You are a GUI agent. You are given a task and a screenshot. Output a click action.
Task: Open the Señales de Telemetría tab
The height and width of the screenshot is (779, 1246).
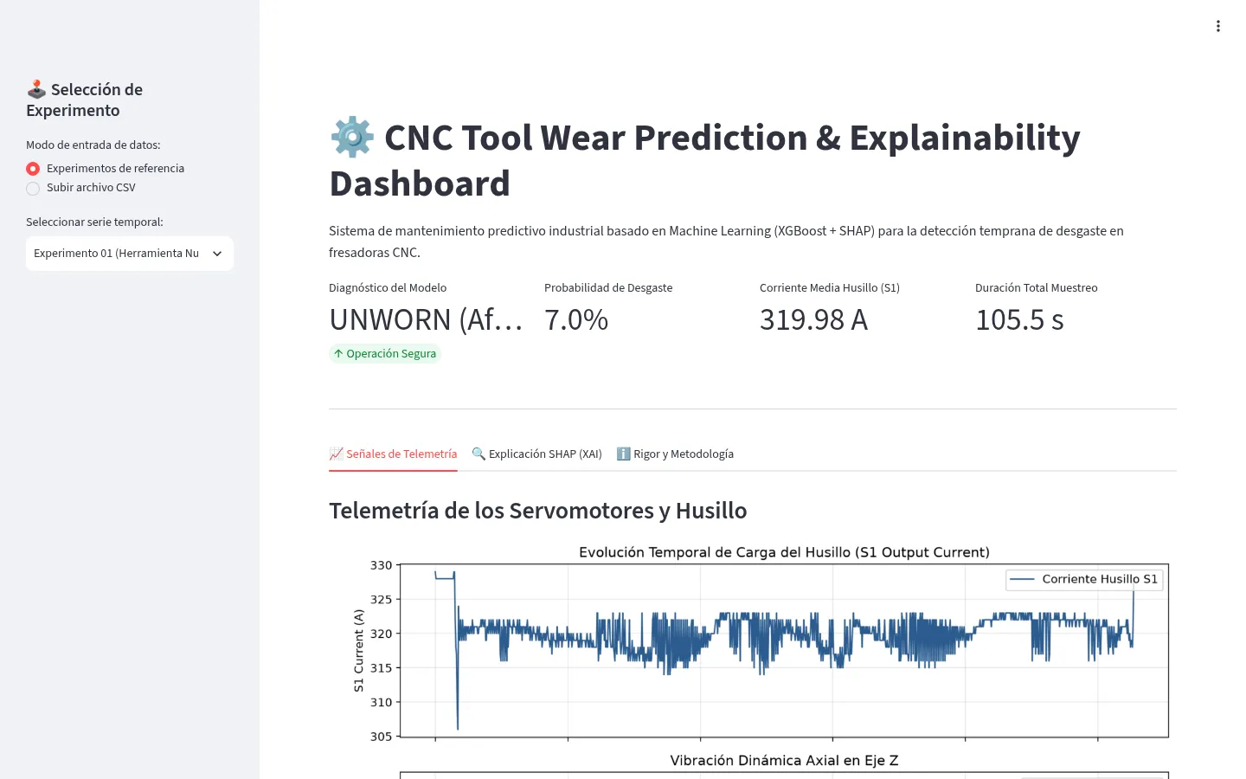coord(393,454)
